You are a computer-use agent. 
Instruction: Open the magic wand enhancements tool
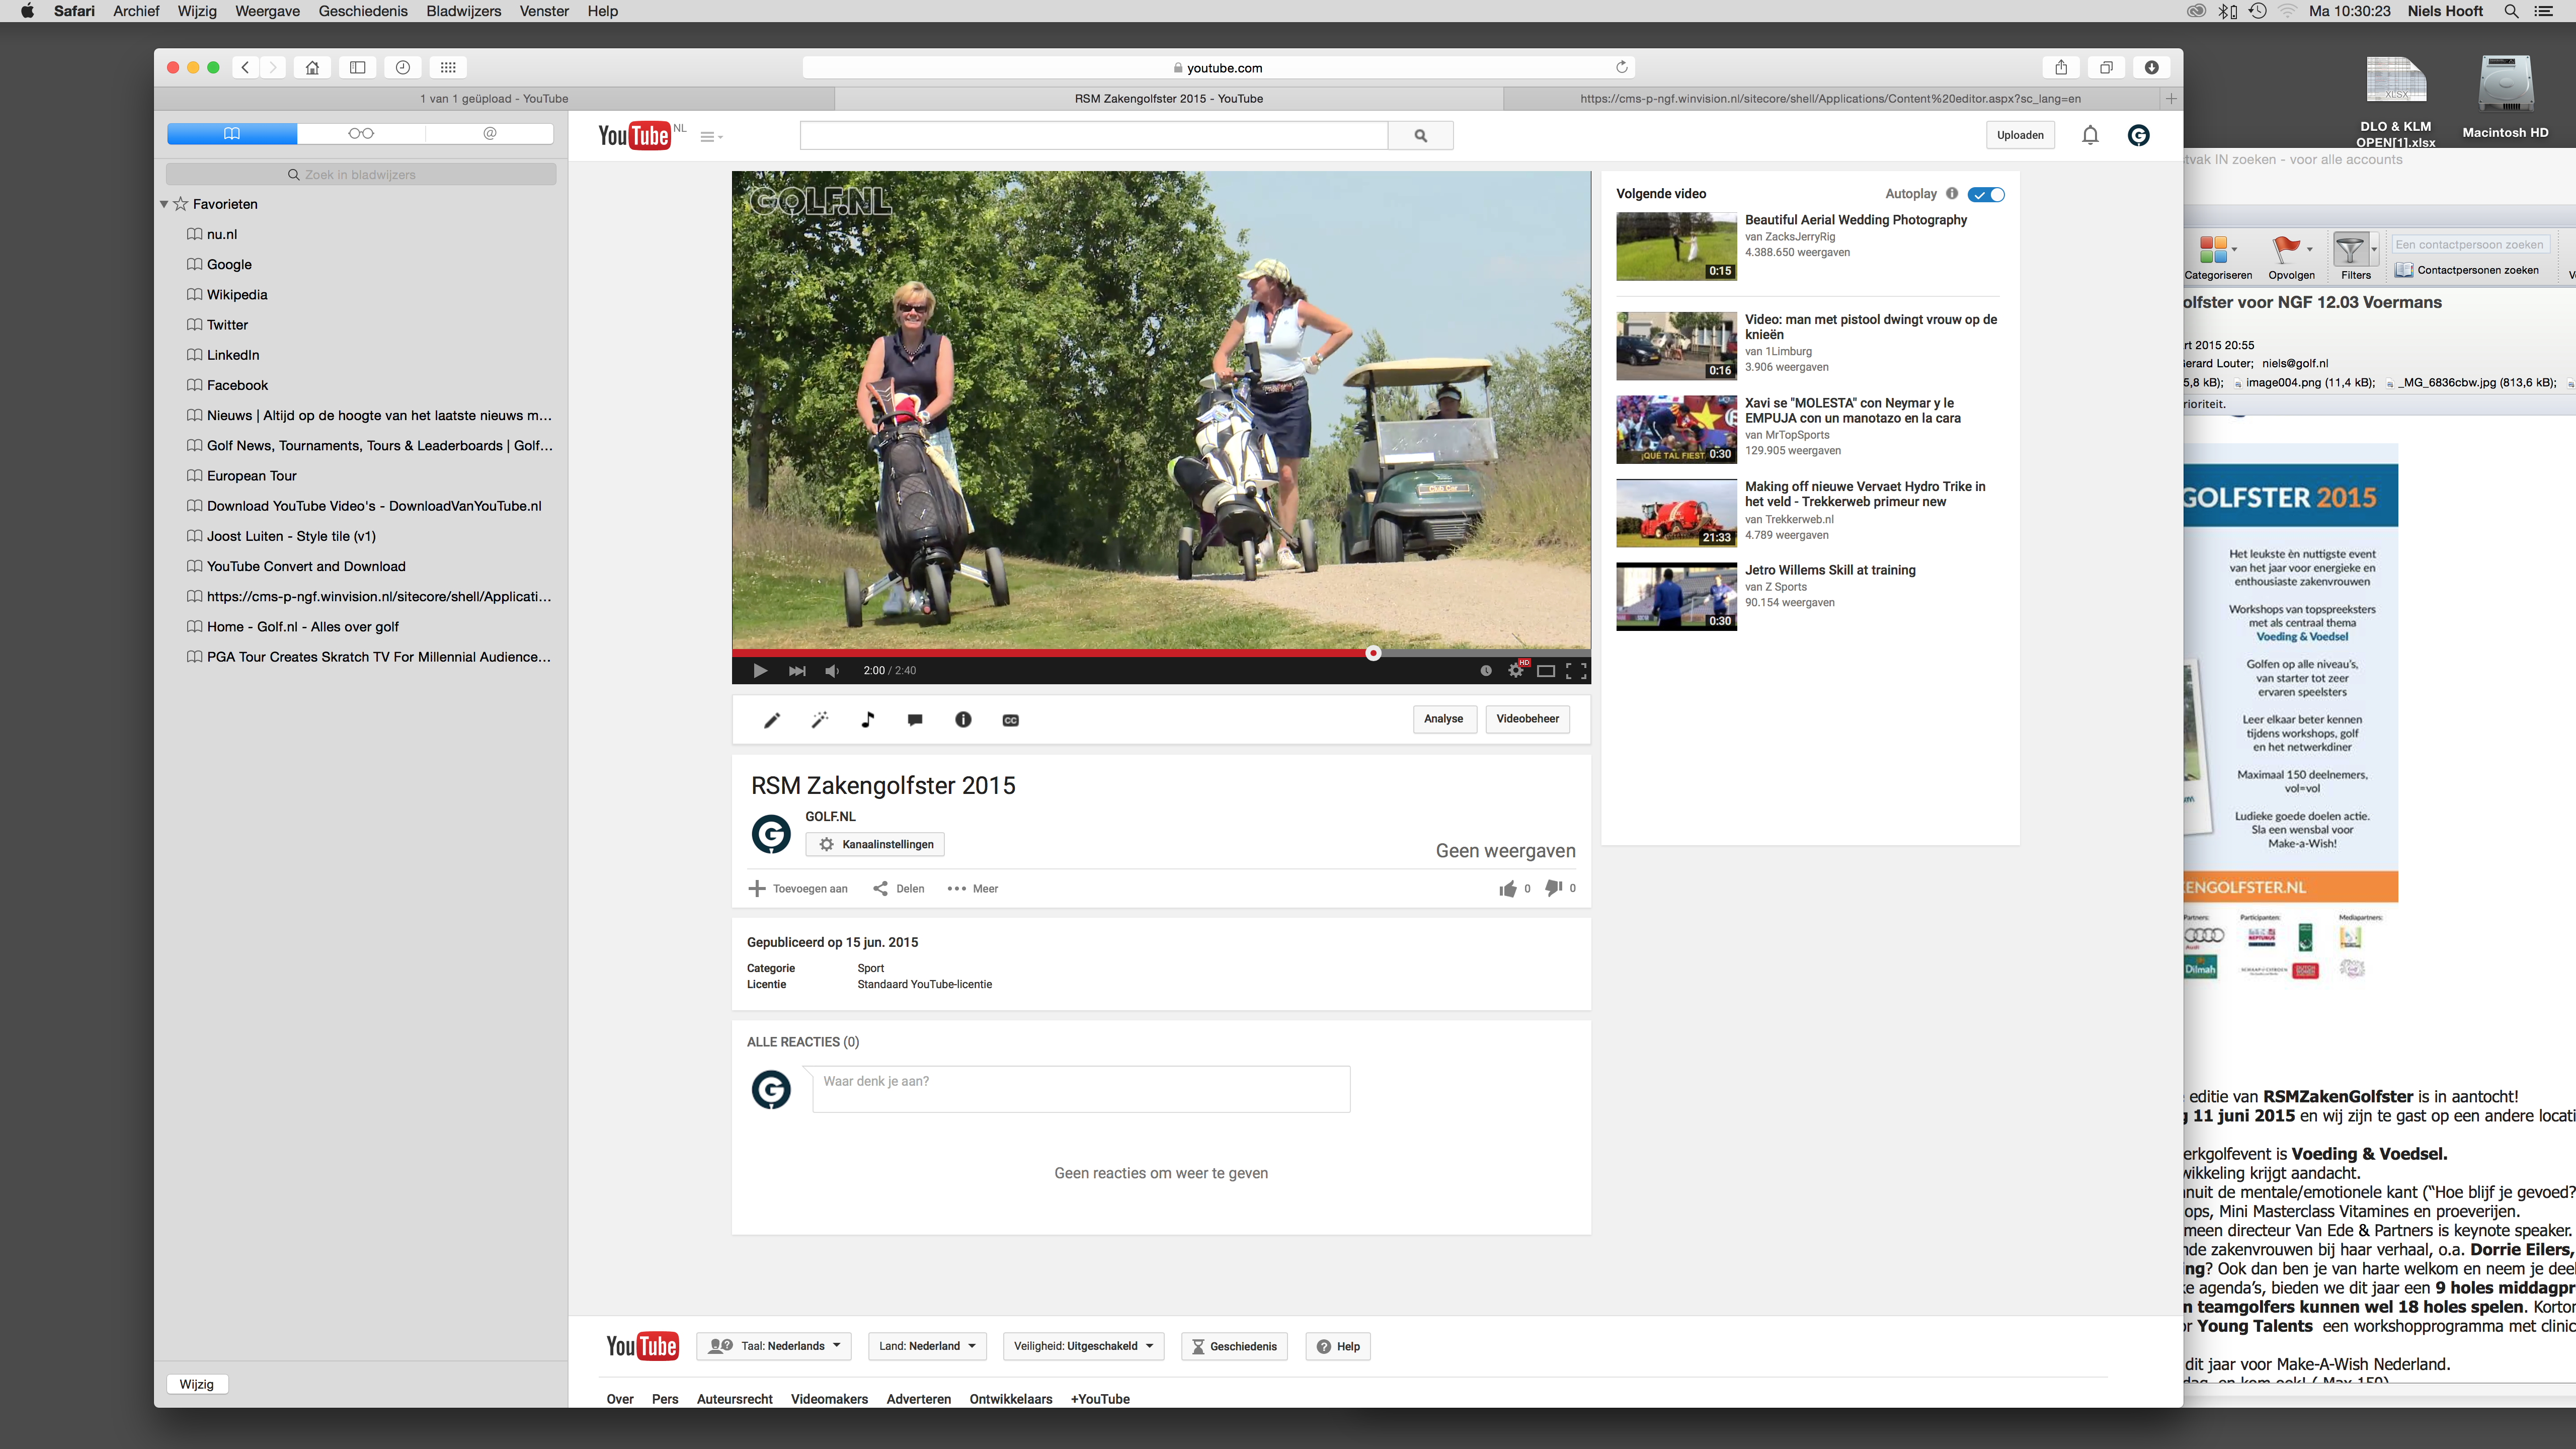820,720
